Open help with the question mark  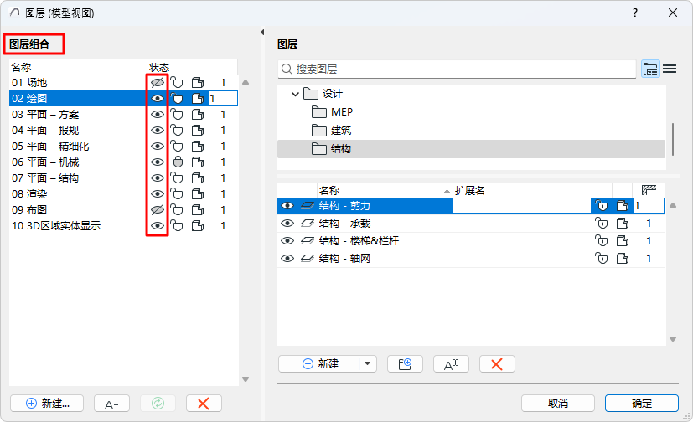pos(635,13)
